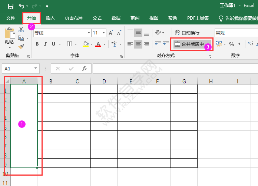The width and height of the screenshot is (258, 186).
Task: Click the Decrease Font Size icon
Action: click(119, 33)
